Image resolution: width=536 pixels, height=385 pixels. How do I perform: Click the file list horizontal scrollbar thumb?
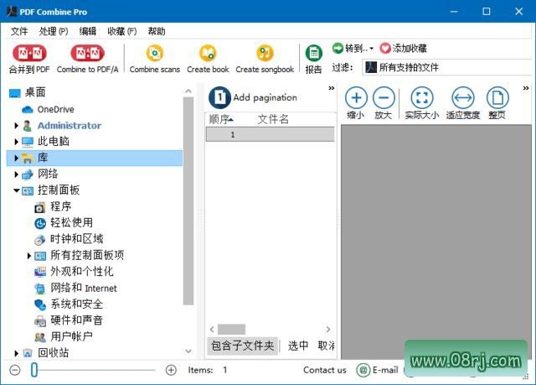[x=231, y=329]
